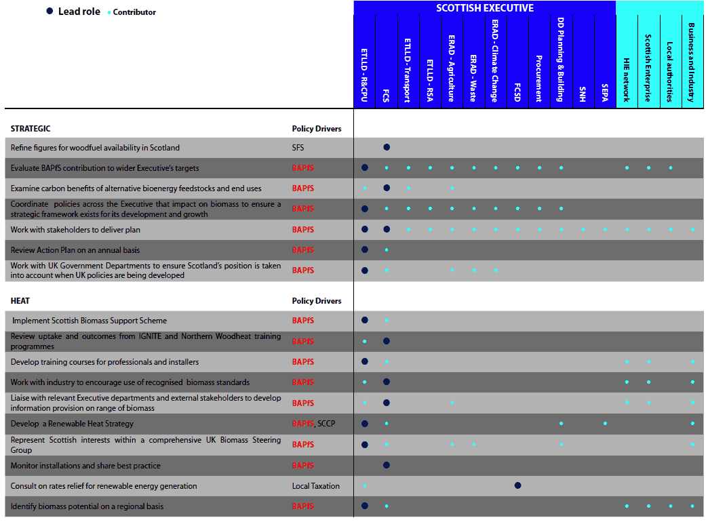Click the SCOTTISH EXECUTIVE header banner
This screenshot has height=522, width=708.
(x=484, y=7)
